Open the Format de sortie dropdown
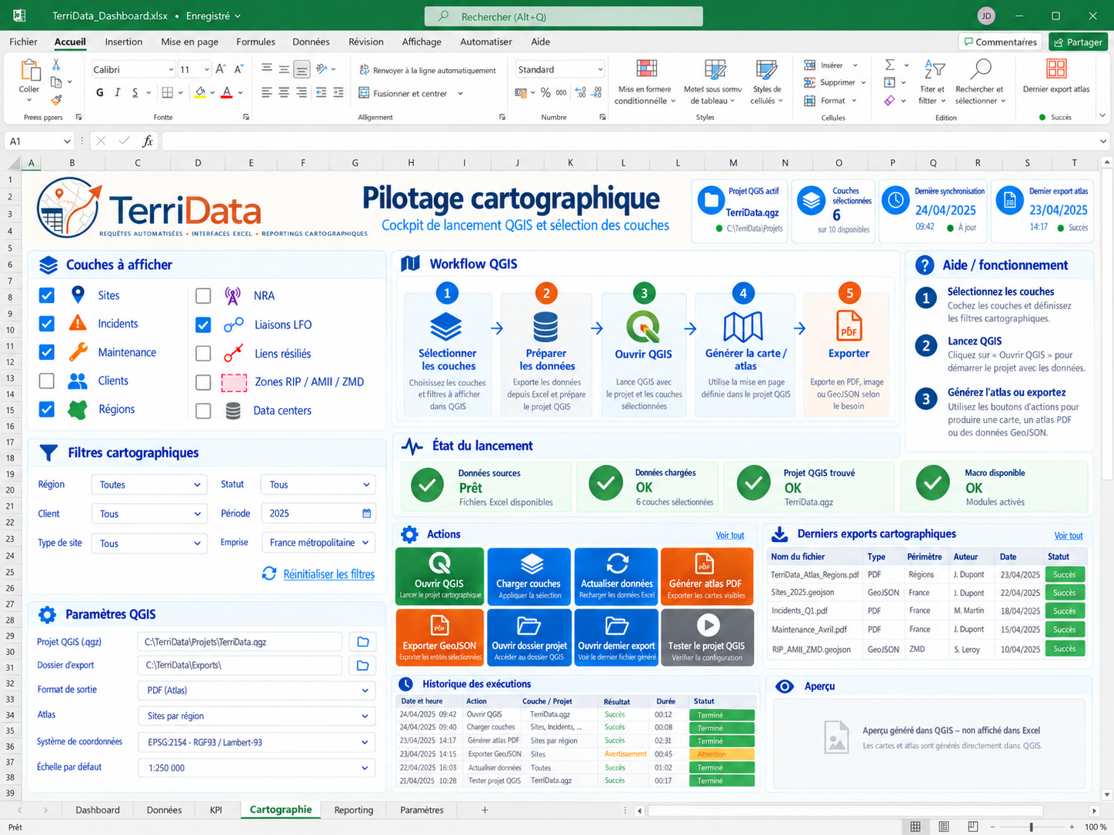 pos(257,690)
